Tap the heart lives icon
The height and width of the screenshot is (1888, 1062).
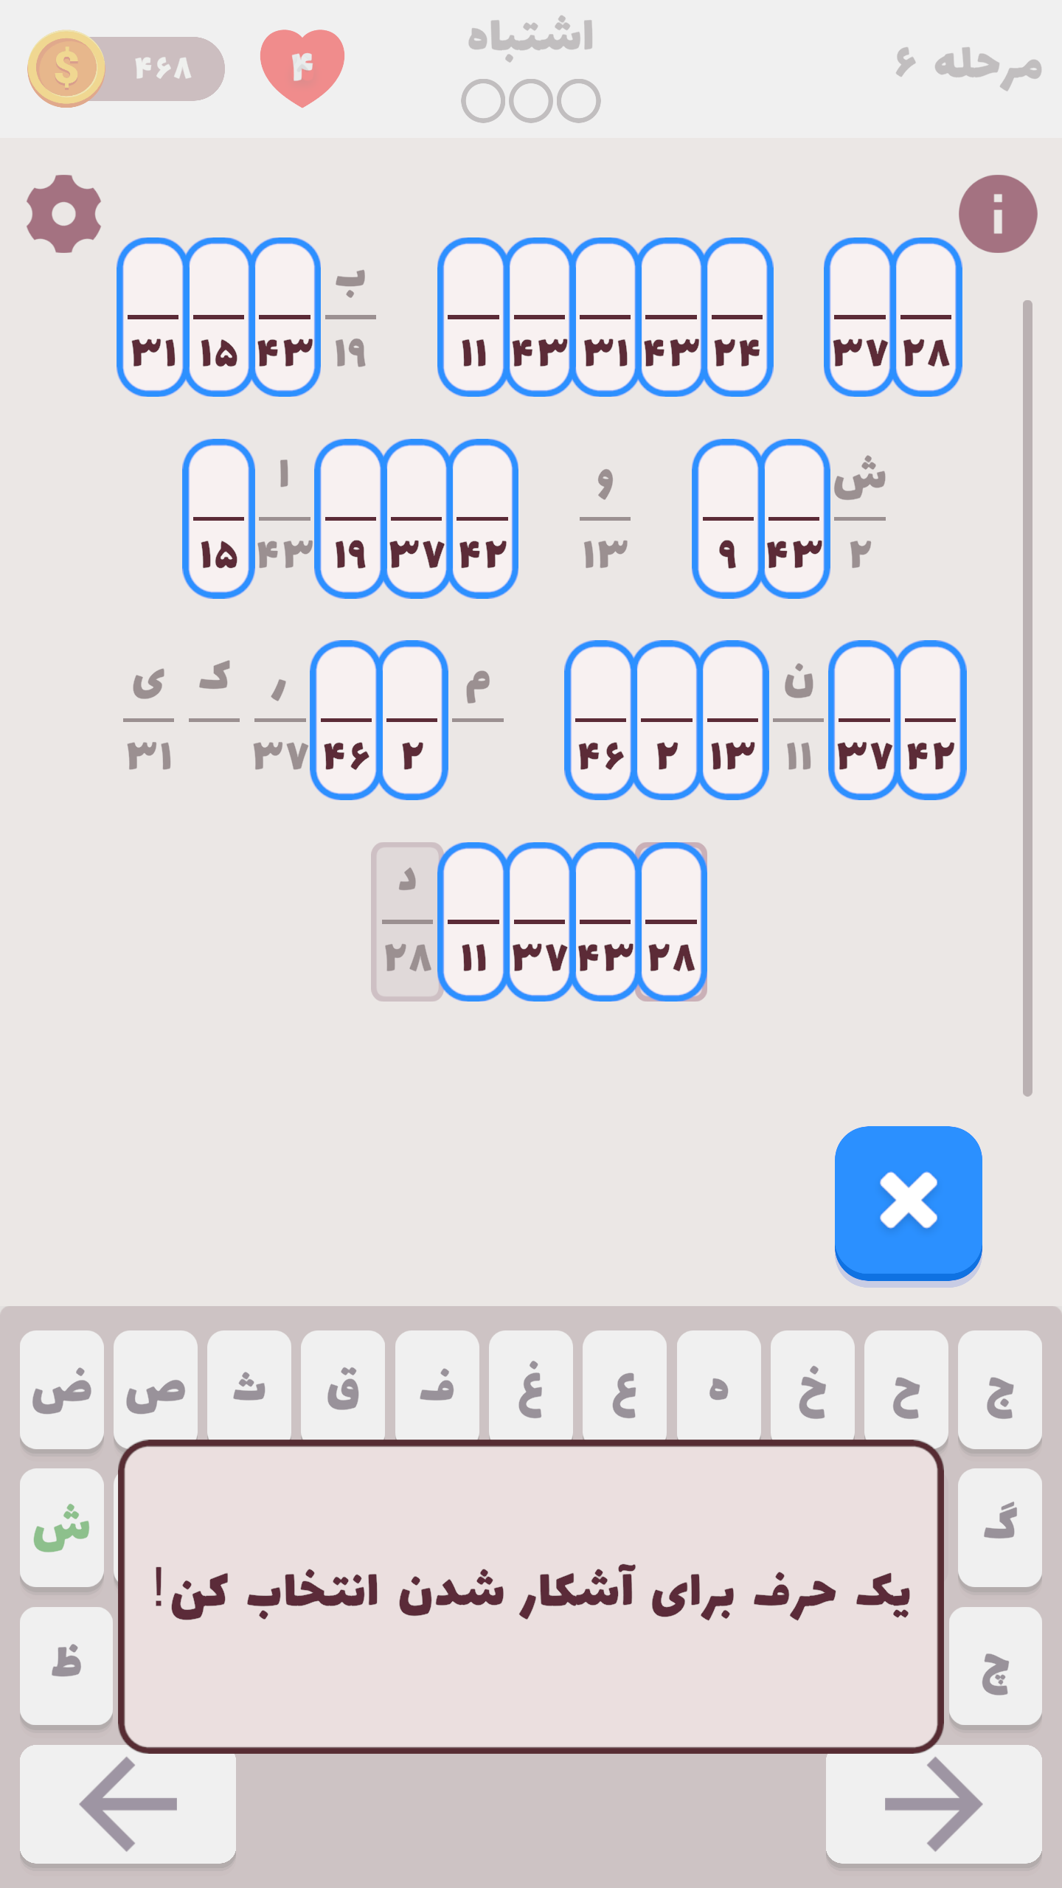pyautogui.click(x=302, y=67)
